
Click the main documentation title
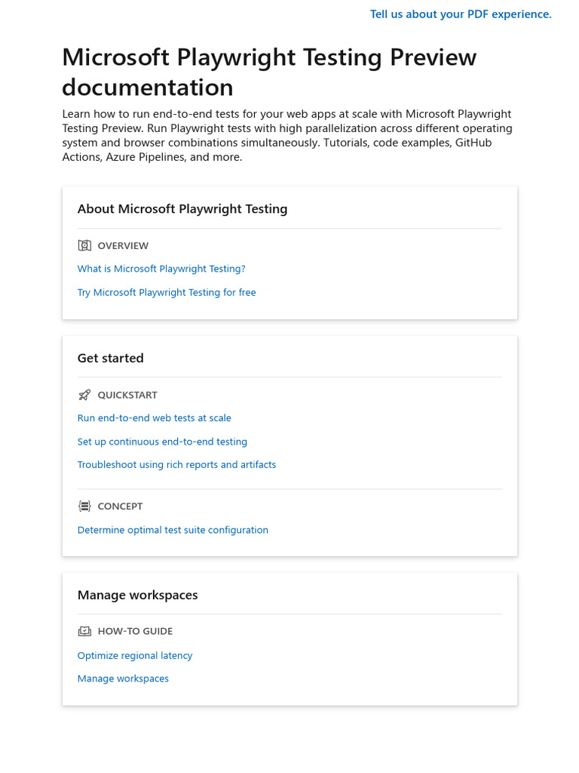[269, 72]
